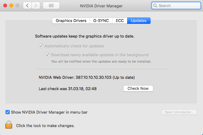Focus the Search input field
The height and width of the screenshot is (135, 203).
[176, 5]
